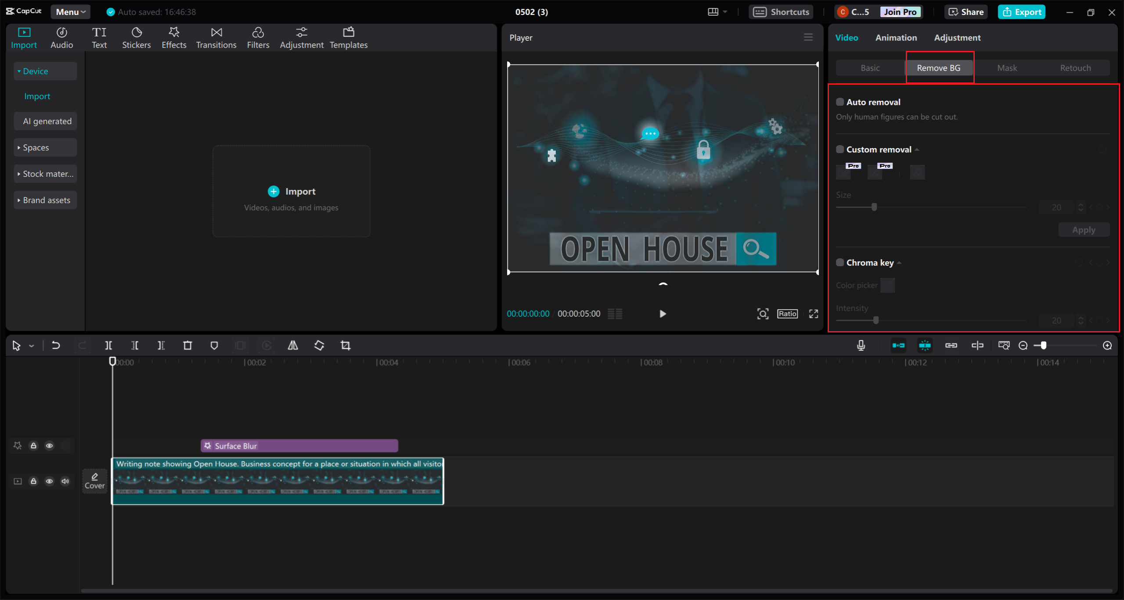
Task: Click the microphone record voiceover icon
Action: point(861,346)
